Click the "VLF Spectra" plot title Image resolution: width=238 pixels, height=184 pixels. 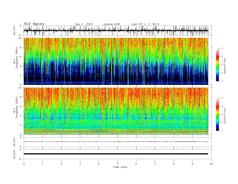click(x=34, y=24)
